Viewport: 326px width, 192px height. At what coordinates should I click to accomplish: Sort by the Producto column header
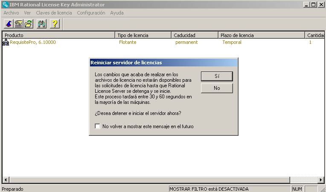[x=59, y=35]
